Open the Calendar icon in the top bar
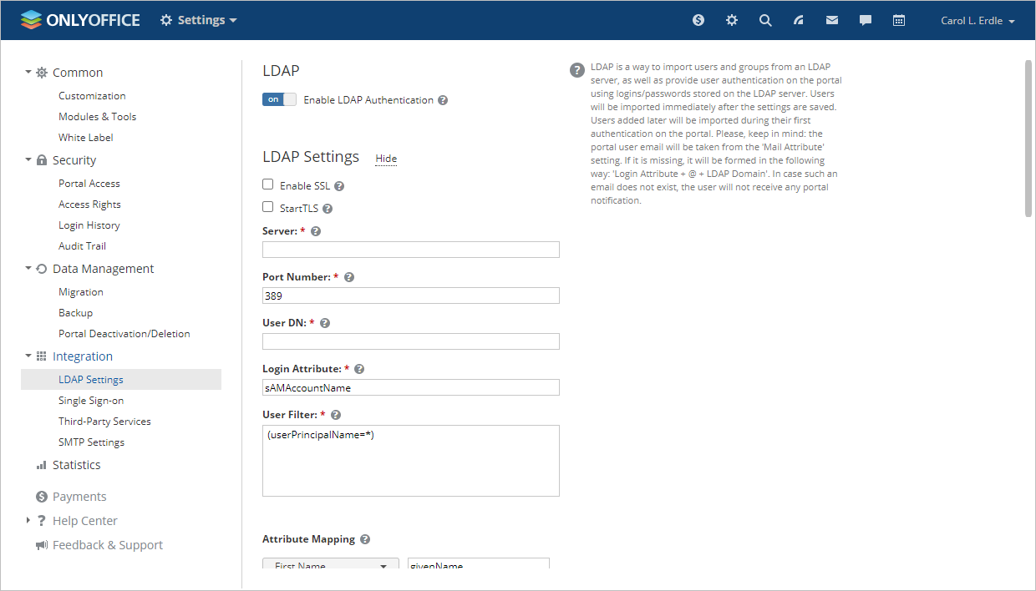Image resolution: width=1036 pixels, height=591 pixels. 899,19
